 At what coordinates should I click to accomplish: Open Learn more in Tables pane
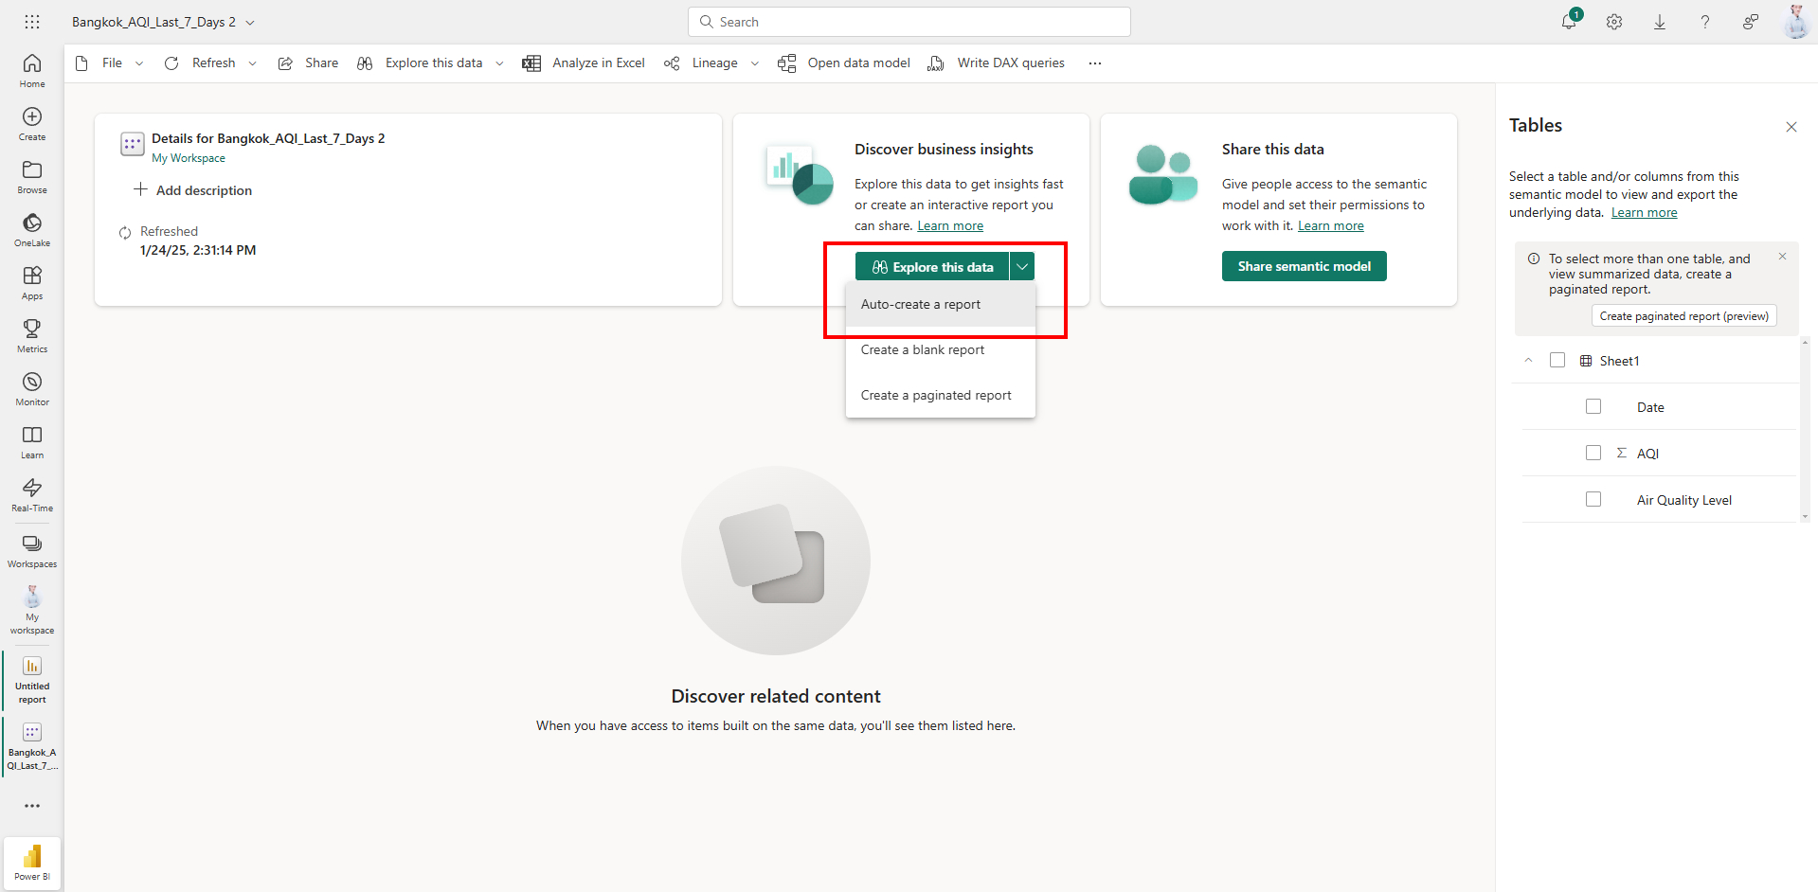click(1644, 212)
